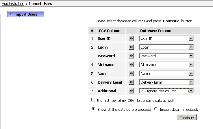Open the Password database column dropdown
The image size is (213, 129).
(x=166, y=56)
